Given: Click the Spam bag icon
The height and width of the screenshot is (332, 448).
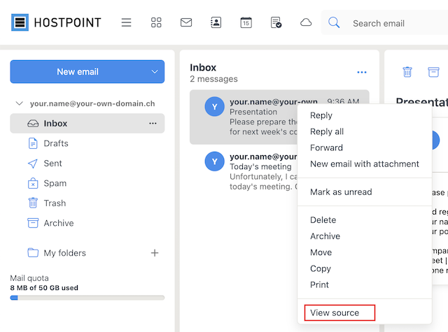Looking at the screenshot, I should coord(33,183).
